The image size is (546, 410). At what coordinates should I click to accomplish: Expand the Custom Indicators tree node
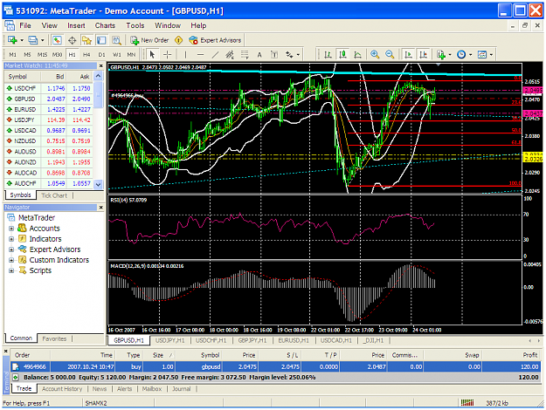tap(11, 260)
